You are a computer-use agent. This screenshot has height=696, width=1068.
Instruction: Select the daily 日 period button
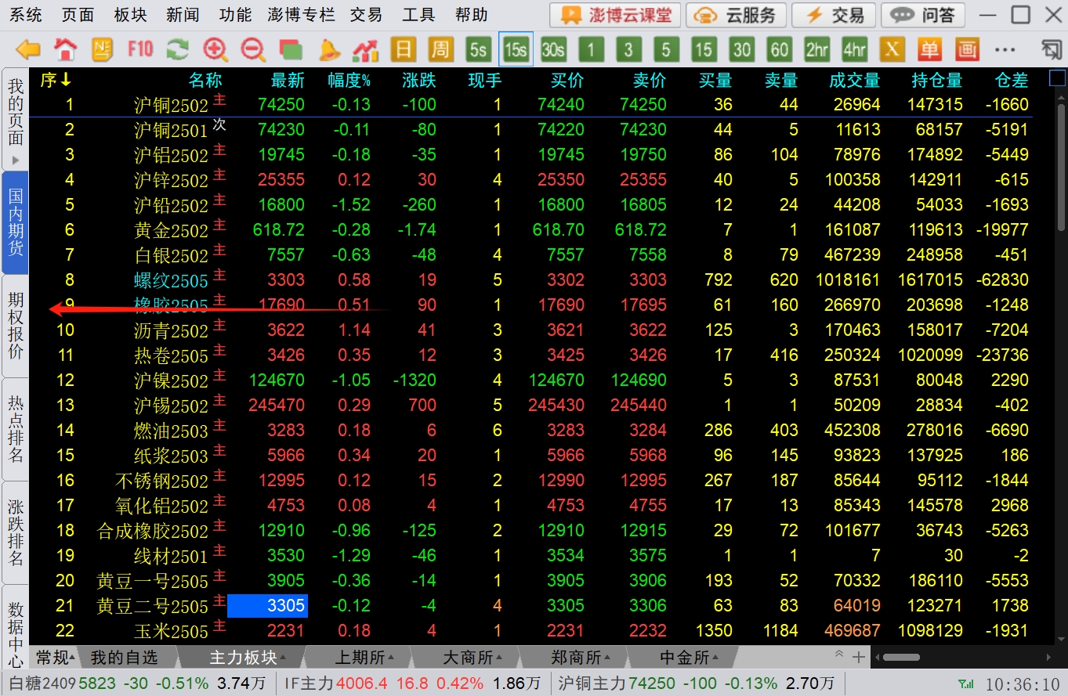403,50
